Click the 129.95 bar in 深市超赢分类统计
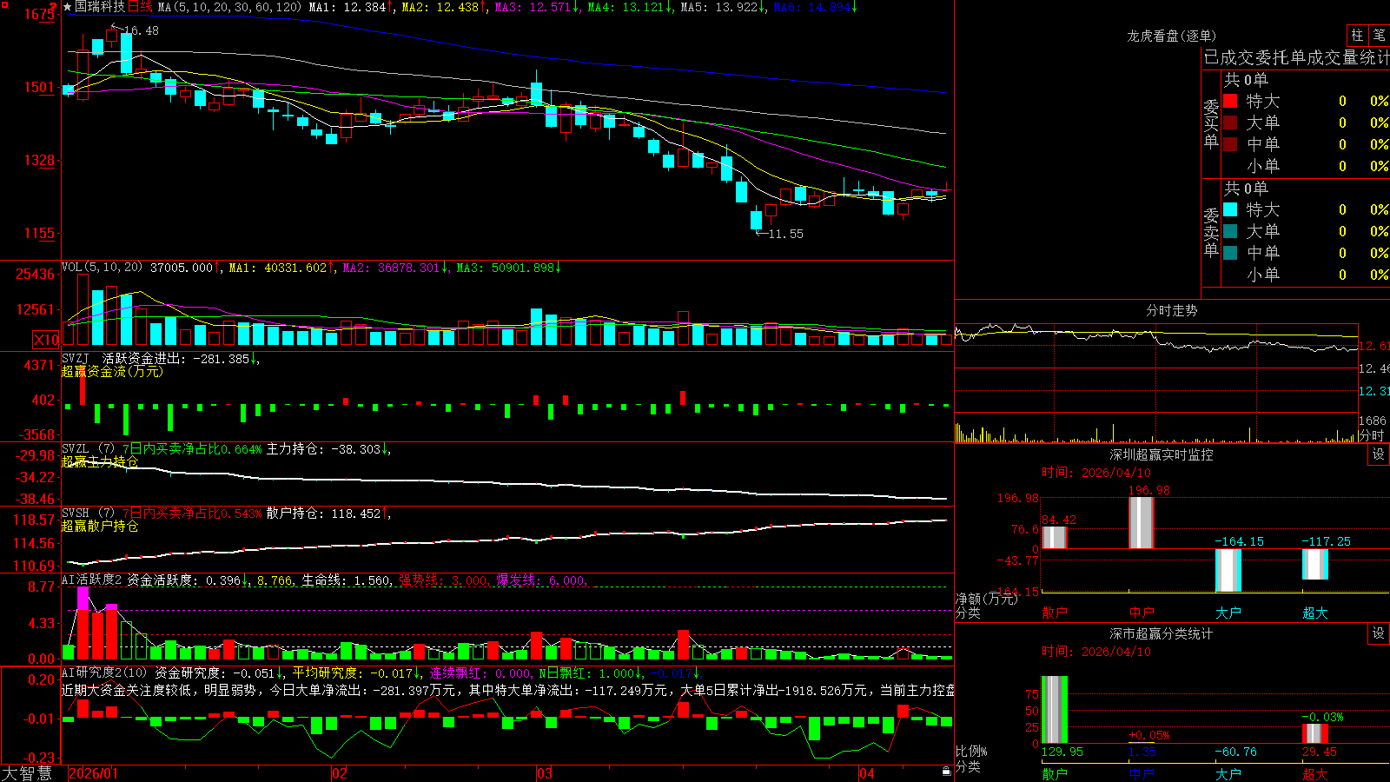The width and height of the screenshot is (1390, 782). (1055, 710)
